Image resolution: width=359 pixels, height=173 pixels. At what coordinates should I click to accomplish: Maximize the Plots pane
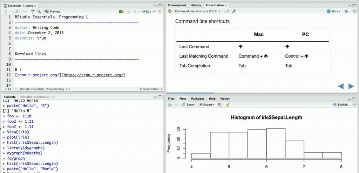(354, 99)
